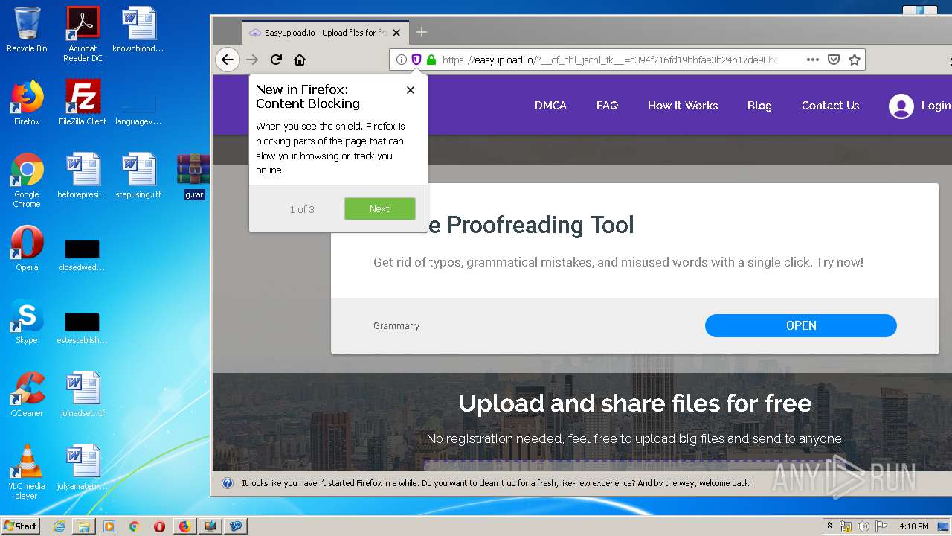
Task: Open Recycle Bin on desktop
Action: (27, 30)
